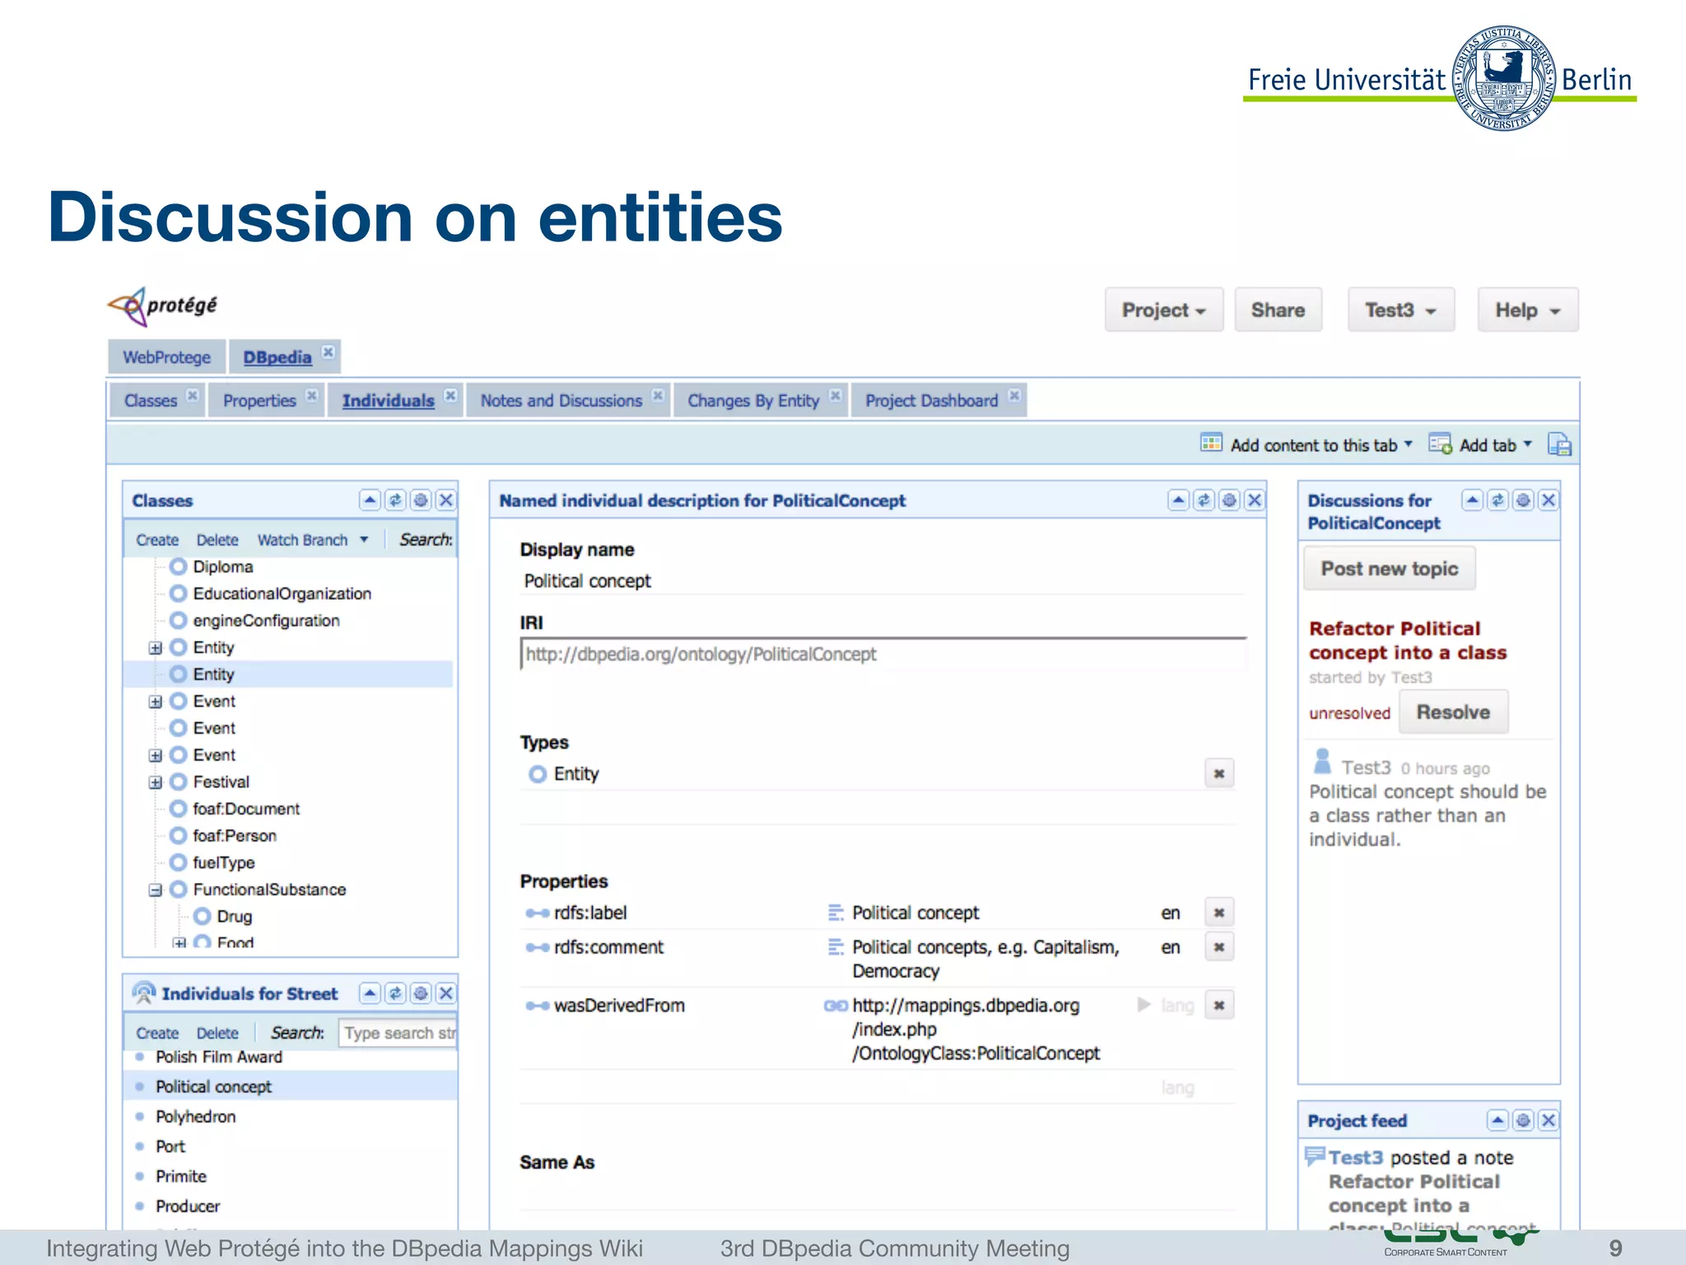Viewport: 1686px width, 1265px height.
Task: Open Project feed panel settings gear
Action: click(1523, 1120)
